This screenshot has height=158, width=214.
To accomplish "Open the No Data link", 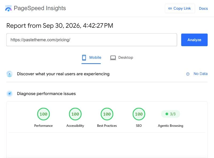I will pos(200,74).
